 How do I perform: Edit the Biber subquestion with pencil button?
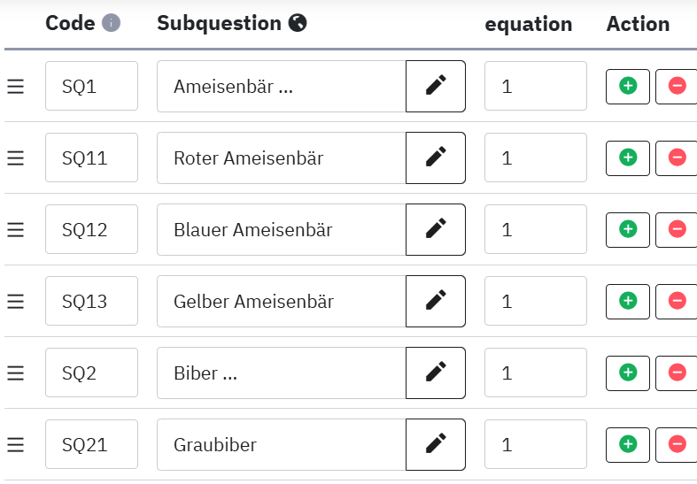pyautogui.click(x=435, y=373)
